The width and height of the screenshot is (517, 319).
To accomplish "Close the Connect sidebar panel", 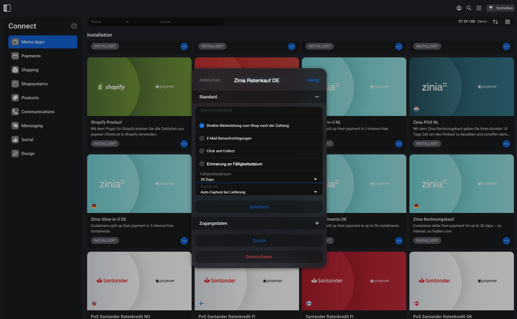I will coord(74,26).
